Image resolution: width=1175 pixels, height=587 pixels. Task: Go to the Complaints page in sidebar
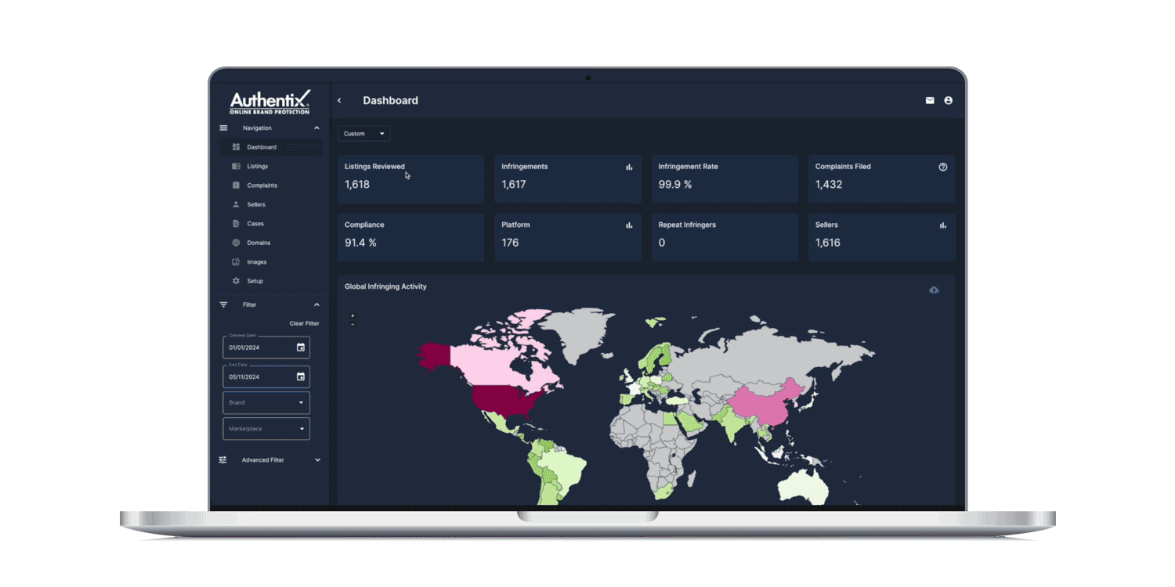pyautogui.click(x=270, y=185)
